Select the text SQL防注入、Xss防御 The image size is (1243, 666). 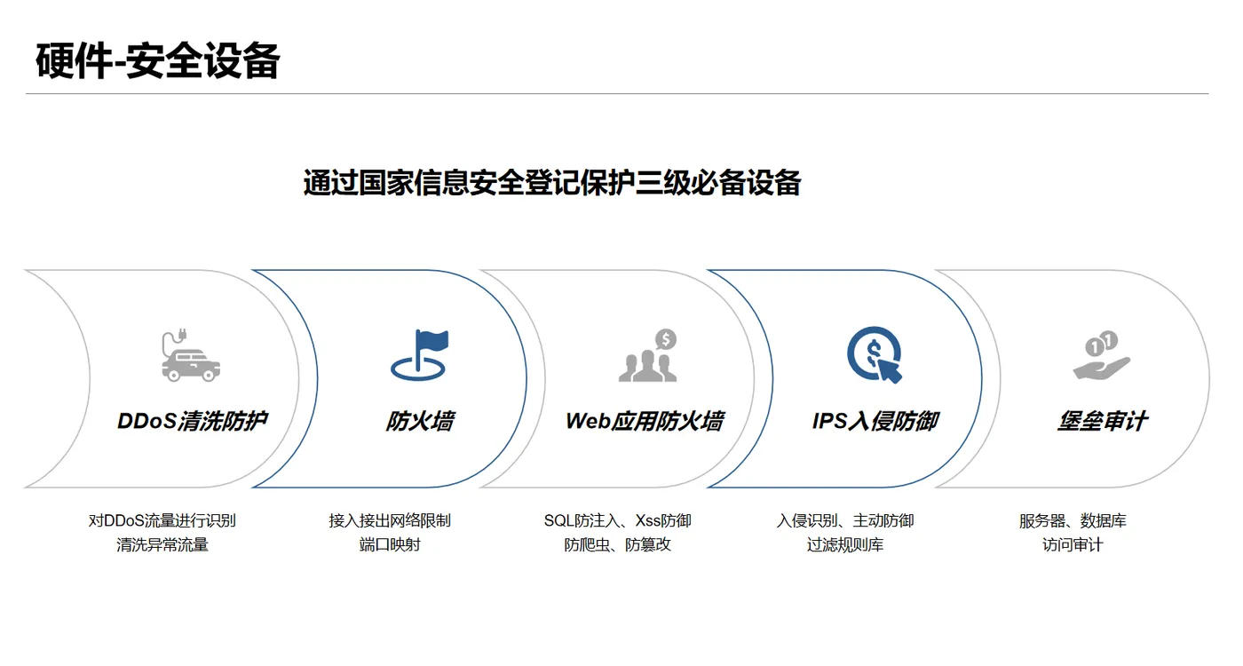click(x=618, y=520)
